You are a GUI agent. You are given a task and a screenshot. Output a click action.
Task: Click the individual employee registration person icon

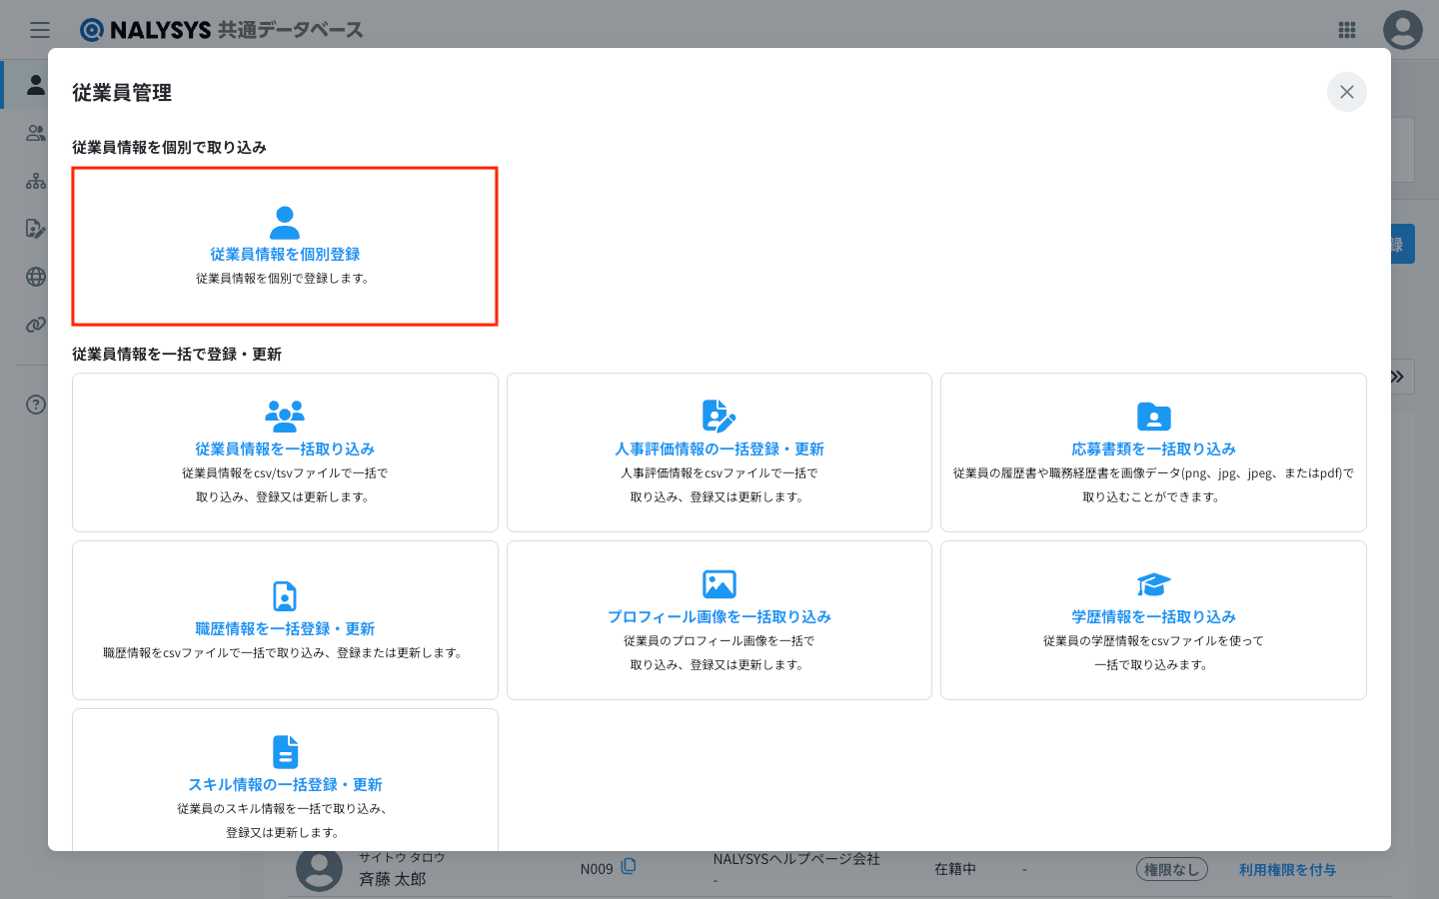click(285, 222)
